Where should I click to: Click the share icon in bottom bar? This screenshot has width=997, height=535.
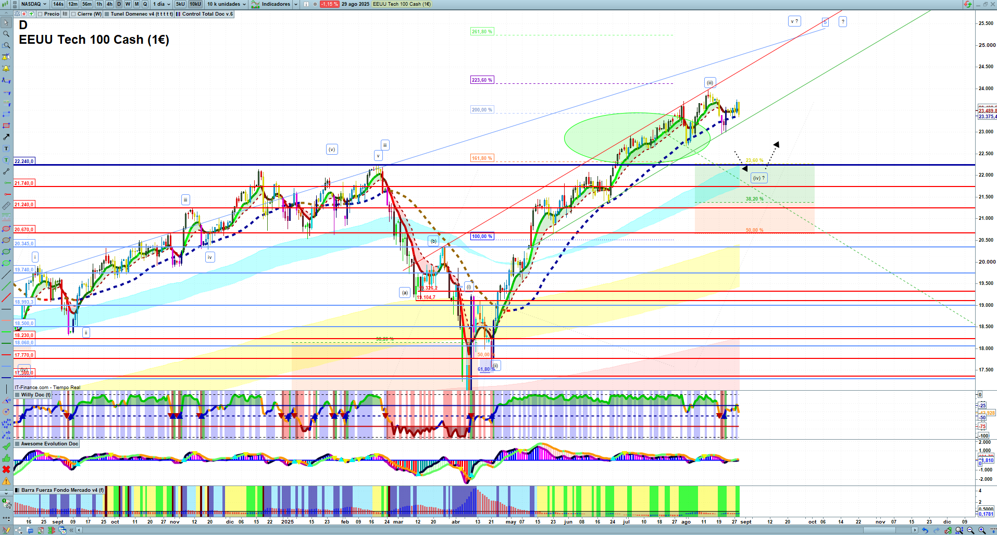pos(19,530)
